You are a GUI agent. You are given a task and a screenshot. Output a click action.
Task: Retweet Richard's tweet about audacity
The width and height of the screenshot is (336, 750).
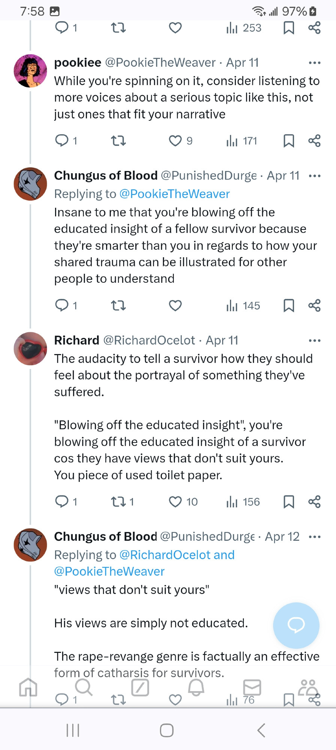pos(118,502)
